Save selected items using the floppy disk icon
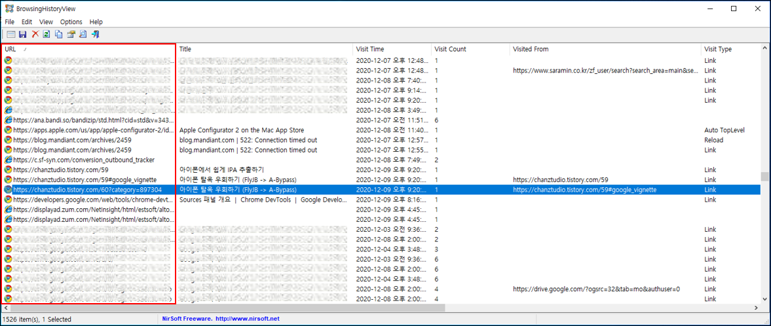771x326 pixels. [x=23, y=35]
